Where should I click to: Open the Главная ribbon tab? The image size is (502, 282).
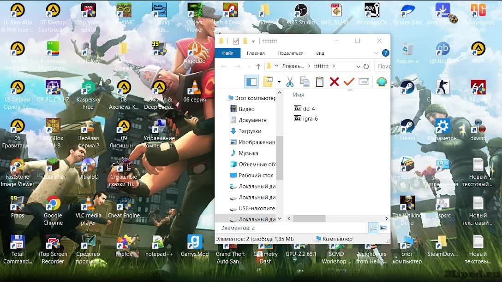click(256, 53)
